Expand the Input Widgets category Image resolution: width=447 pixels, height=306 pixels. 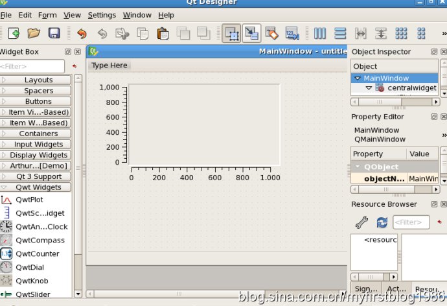[36, 145]
